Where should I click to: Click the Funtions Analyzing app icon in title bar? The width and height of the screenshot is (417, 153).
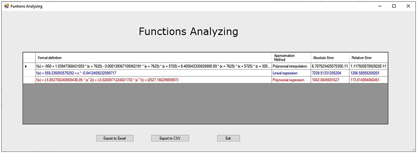tap(7, 6)
